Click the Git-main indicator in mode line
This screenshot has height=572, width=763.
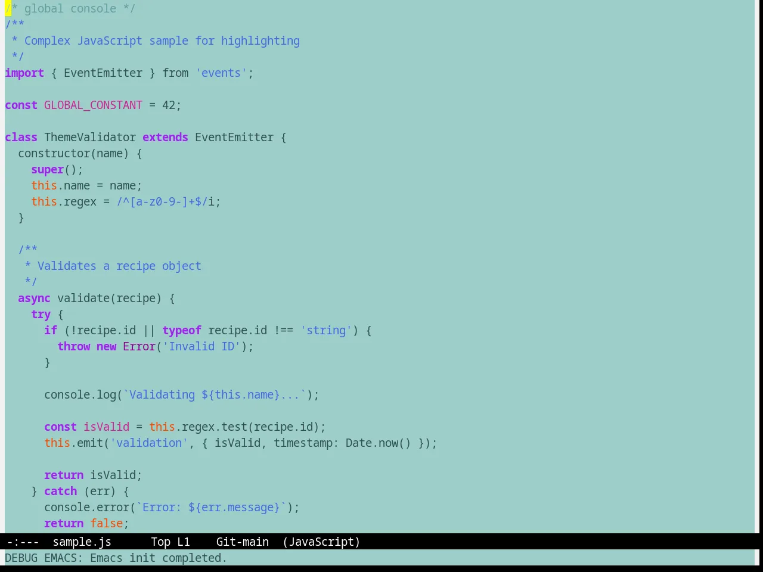242,542
